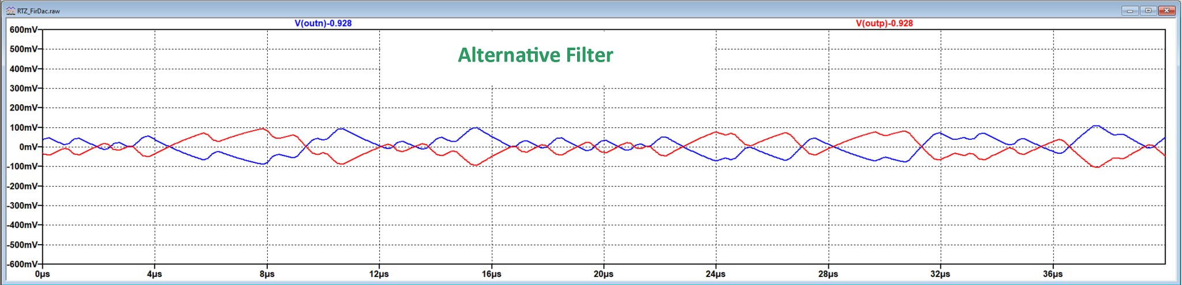
Task: Click the 100mV vertical axis label
Action: coord(24,128)
